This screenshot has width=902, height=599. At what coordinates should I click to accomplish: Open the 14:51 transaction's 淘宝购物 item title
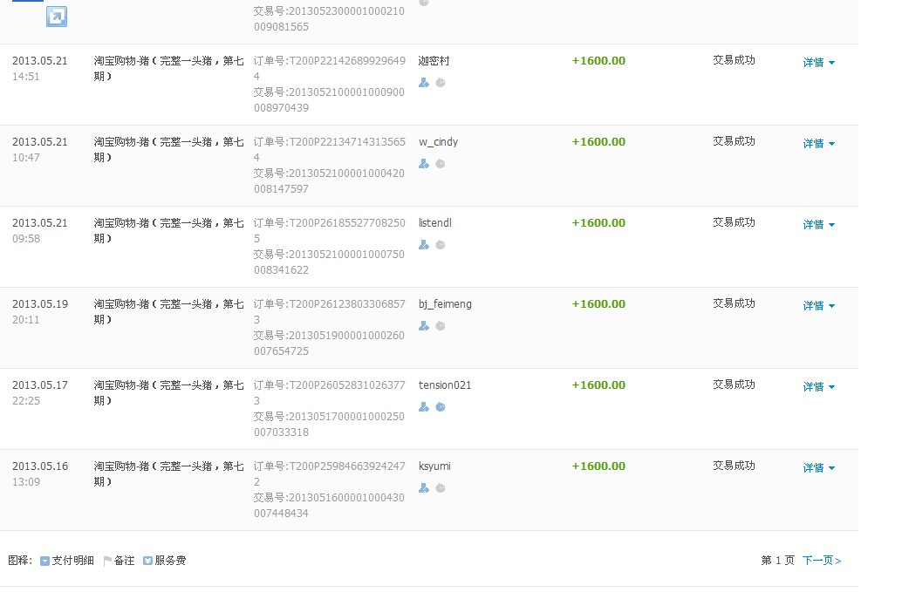coord(168,68)
